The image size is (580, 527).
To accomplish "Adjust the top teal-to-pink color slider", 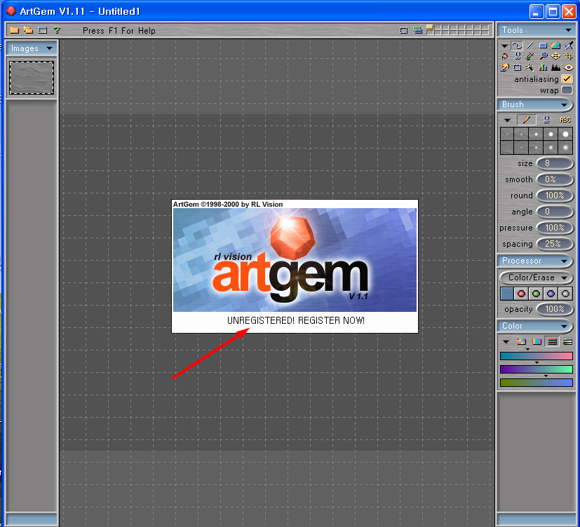I will click(x=536, y=356).
